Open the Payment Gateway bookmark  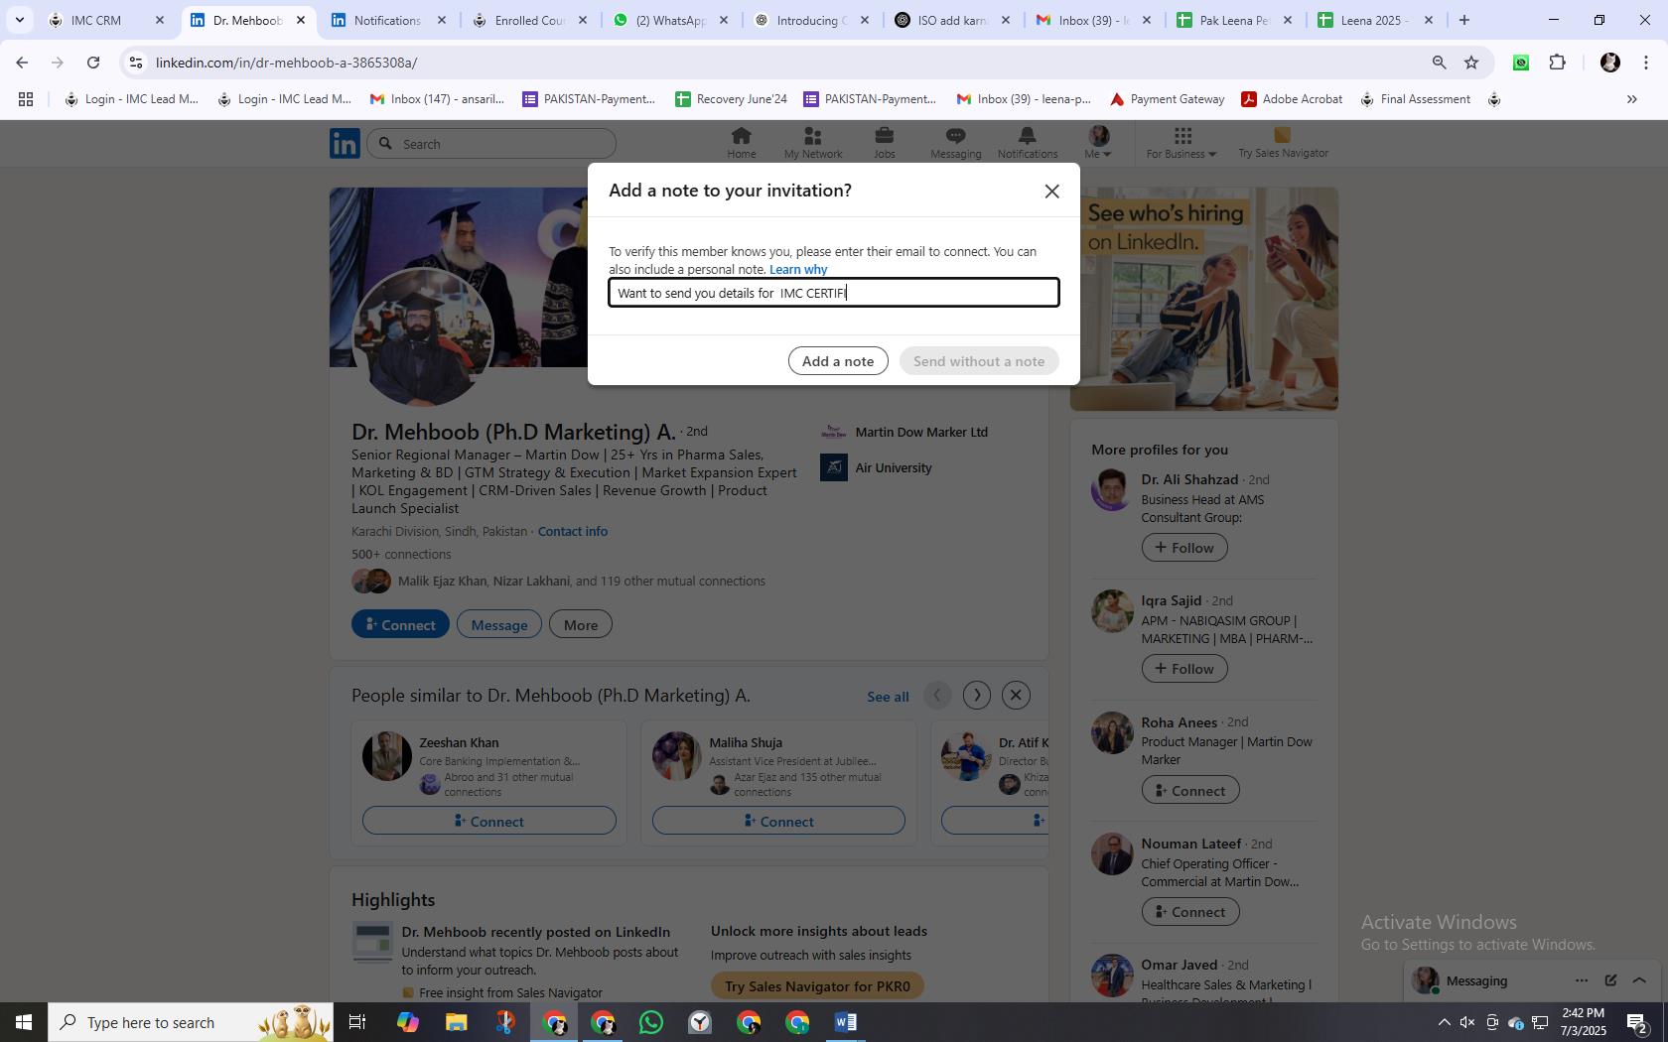1167,99
